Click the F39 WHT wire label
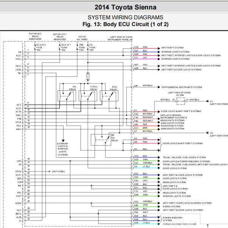The height and width of the screenshot is (228, 228). coord(141,212)
